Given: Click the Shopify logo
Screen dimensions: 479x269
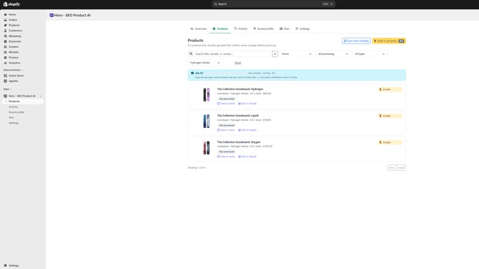Looking at the screenshot, I should tap(11, 4).
